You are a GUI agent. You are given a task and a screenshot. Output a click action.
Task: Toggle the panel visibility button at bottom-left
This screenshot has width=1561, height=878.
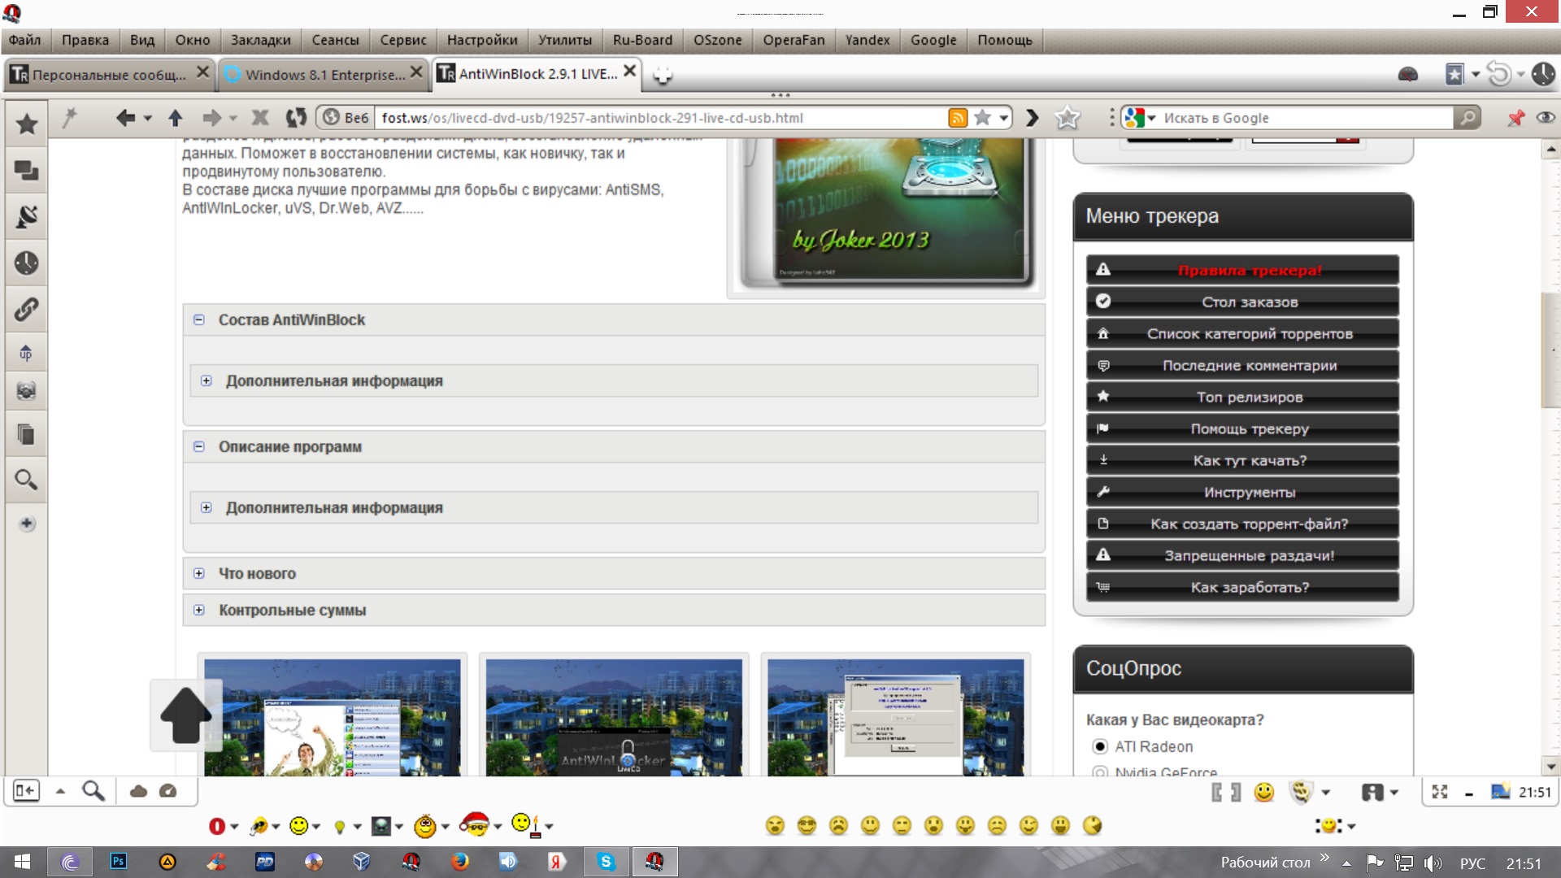tap(26, 790)
